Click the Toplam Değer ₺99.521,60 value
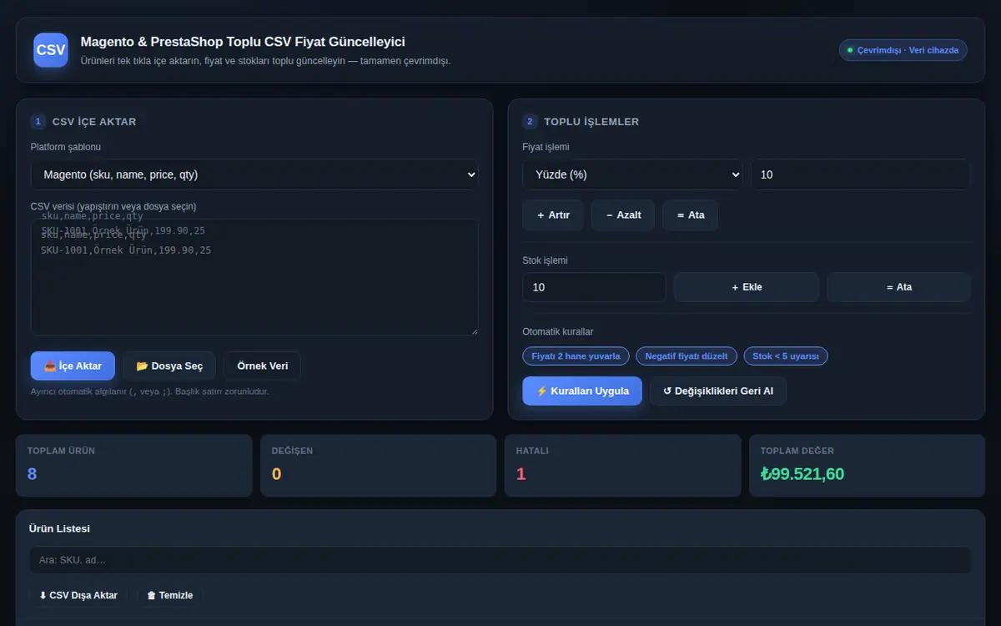 [x=802, y=474]
